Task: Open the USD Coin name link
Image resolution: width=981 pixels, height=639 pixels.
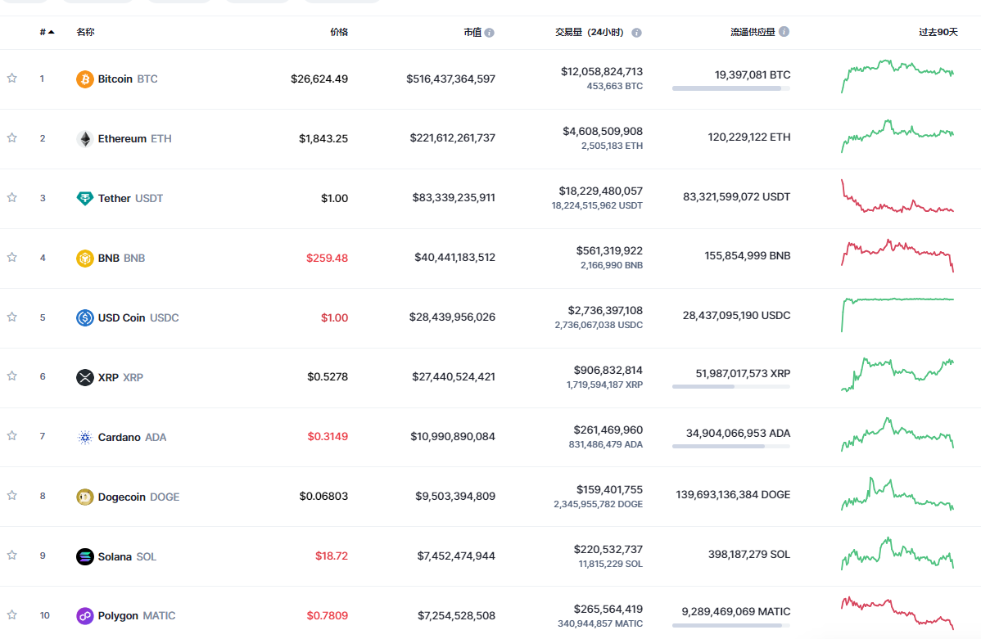Action: coord(122,317)
